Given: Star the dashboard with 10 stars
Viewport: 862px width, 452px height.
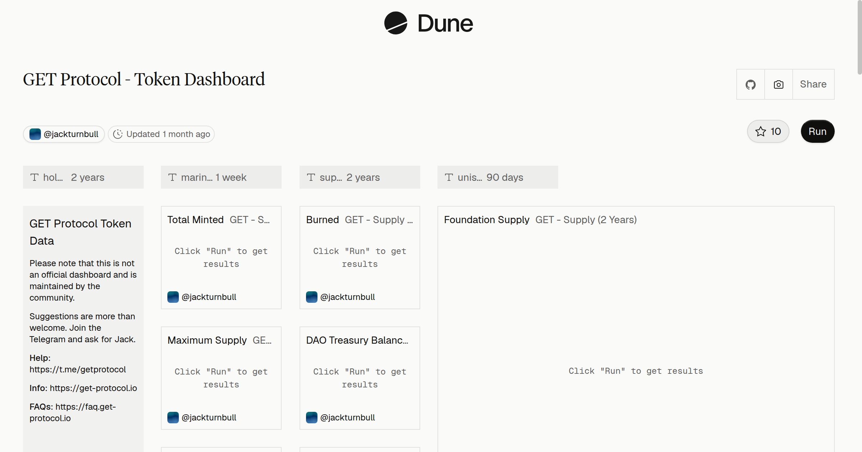Looking at the screenshot, I should click(x=768, y=131).
